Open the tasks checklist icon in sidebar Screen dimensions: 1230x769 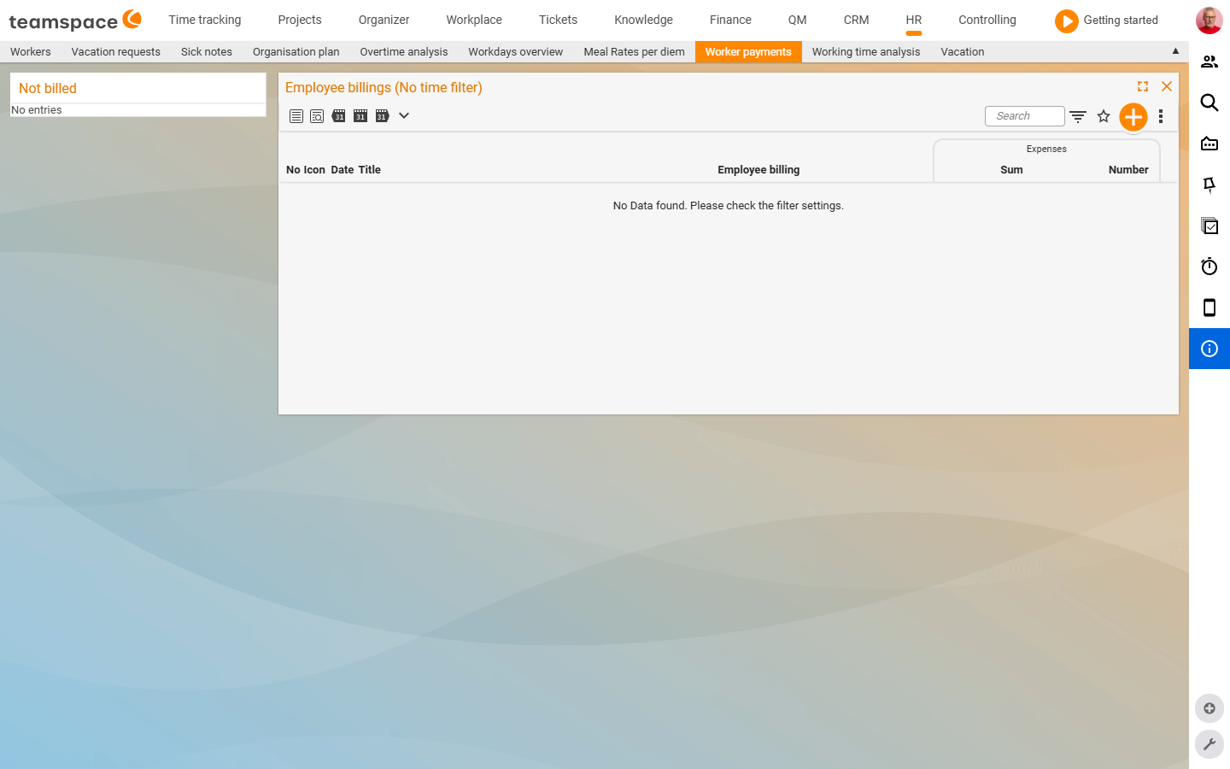pyautogui.click(x=1209, y=226)
